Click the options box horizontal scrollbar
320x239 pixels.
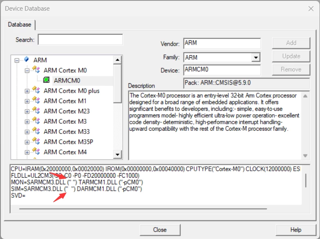pos(143,209)
